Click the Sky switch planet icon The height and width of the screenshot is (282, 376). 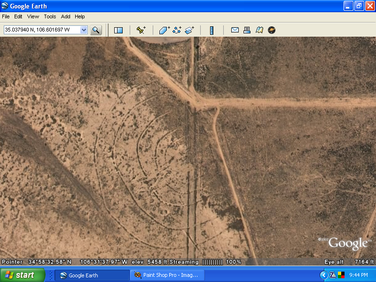point(272,30)
